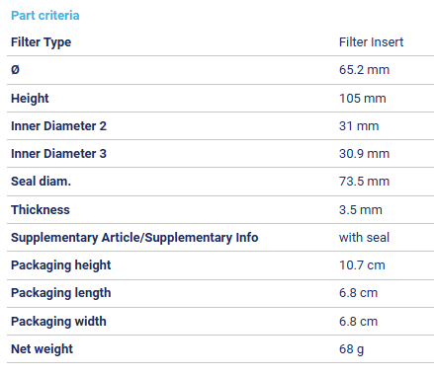Select the Seal diam. label
Viewport: 434px width, 375px height.
[41, 182]
